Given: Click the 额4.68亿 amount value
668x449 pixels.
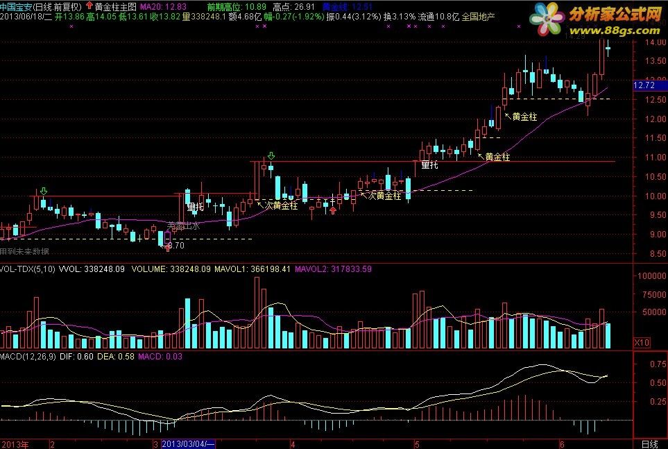Looking at the screenshot, I should click(245, 17).
